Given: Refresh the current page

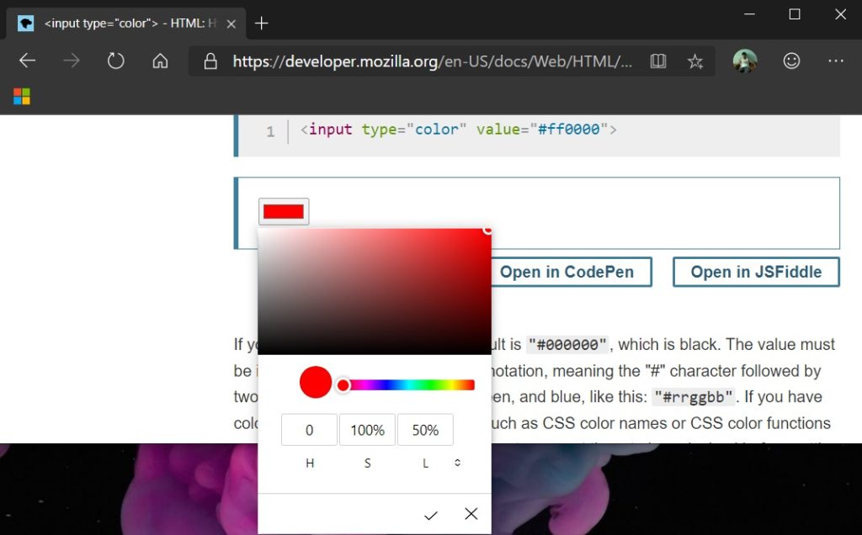Looking at the screenshot, I should pos(115,61).
